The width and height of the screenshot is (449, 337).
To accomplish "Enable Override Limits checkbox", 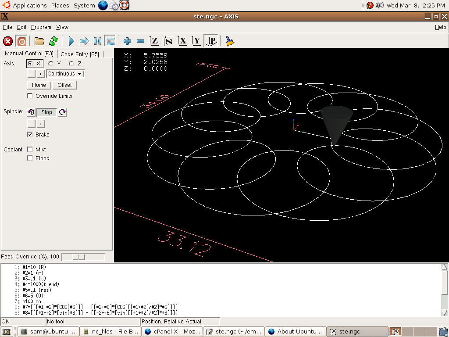I will point(30,96).
